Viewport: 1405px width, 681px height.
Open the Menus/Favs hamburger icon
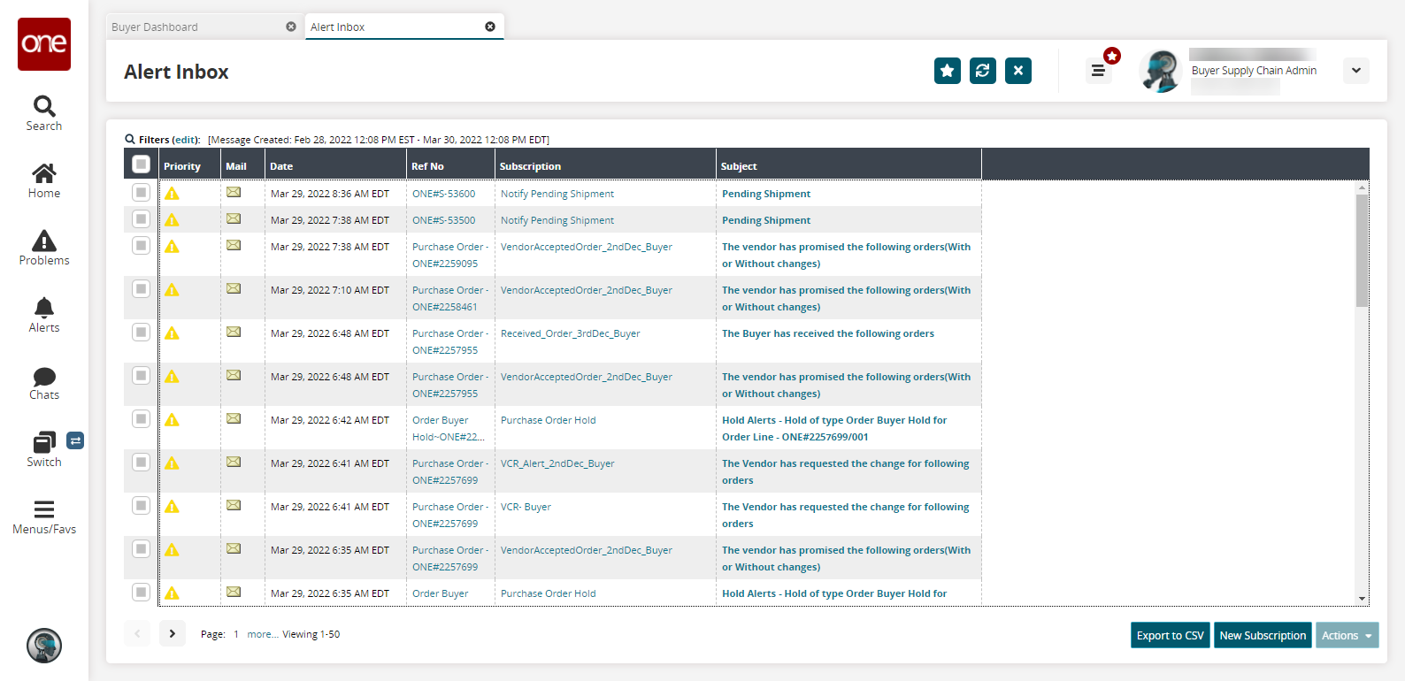(44, 510)
